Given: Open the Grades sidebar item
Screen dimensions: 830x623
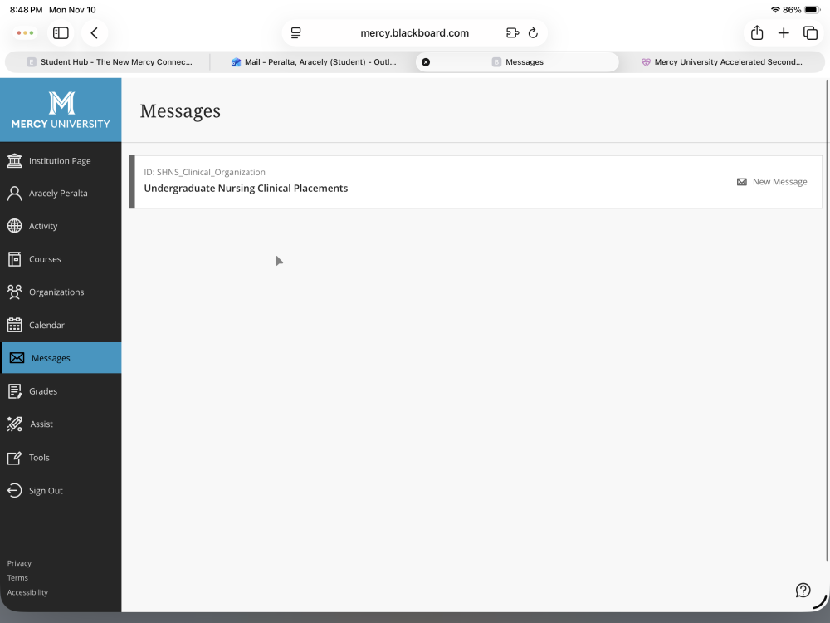Looking at the screenshot, I should (42, 391).
